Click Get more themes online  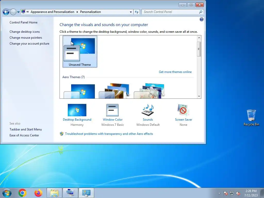[x=175, y=72]
